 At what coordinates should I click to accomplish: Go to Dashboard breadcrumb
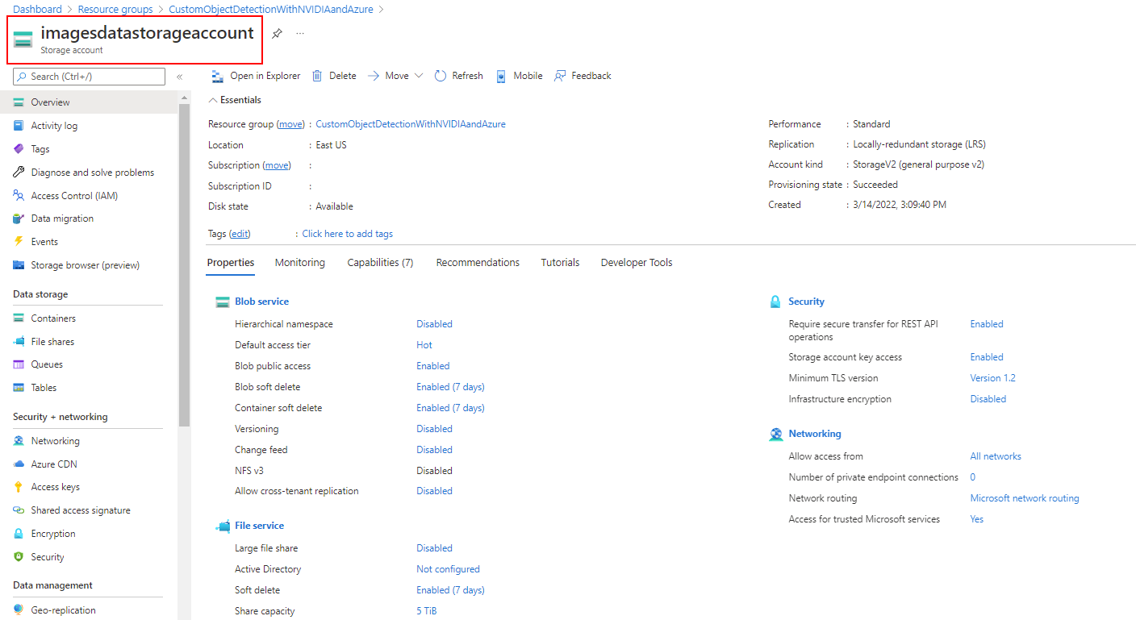(37, 10)
